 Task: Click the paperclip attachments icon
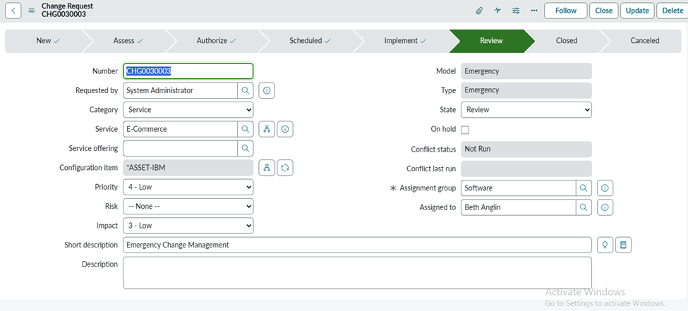tap(478, 11)
